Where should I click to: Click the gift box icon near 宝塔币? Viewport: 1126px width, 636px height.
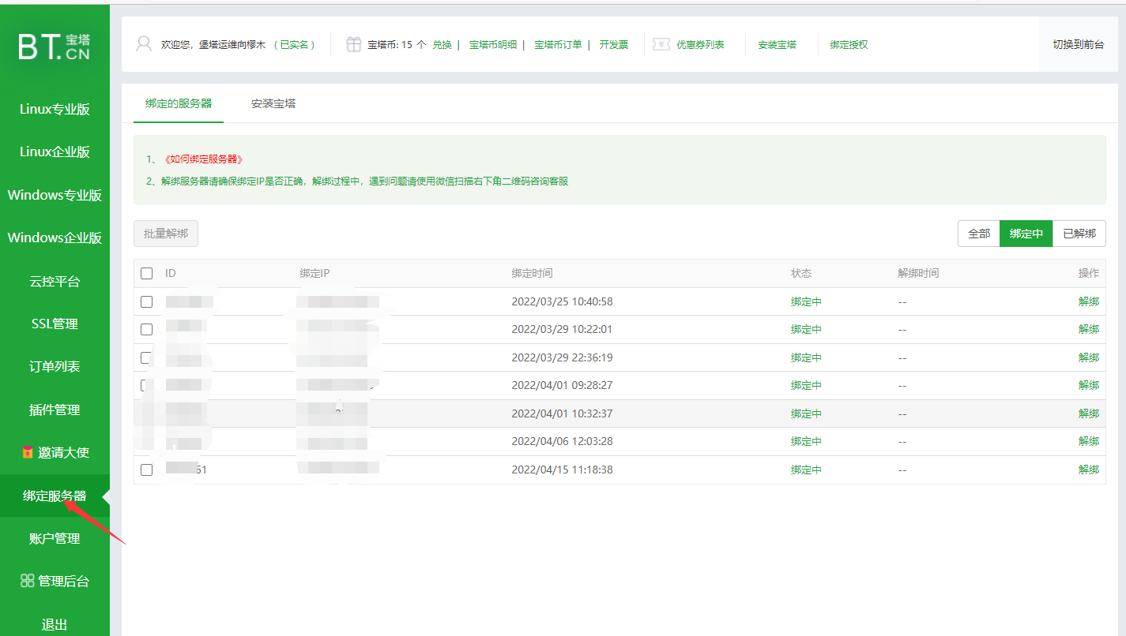click(354, 44)
